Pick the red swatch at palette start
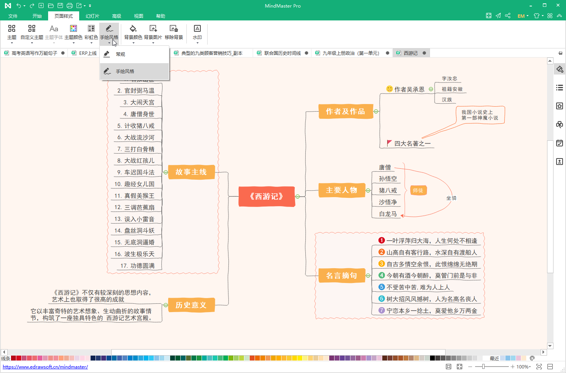The width and height of the screenshot is (566, 373). tap(13, 358)
